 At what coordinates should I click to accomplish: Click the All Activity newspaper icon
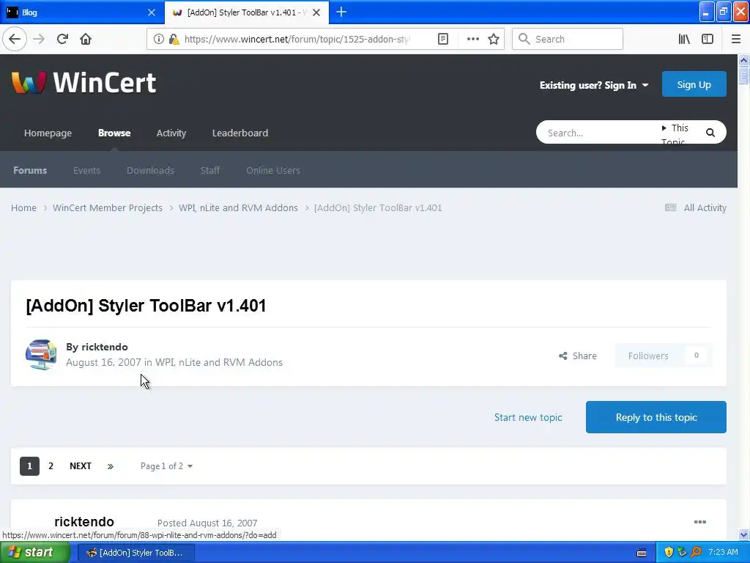[x=671, y=207]
